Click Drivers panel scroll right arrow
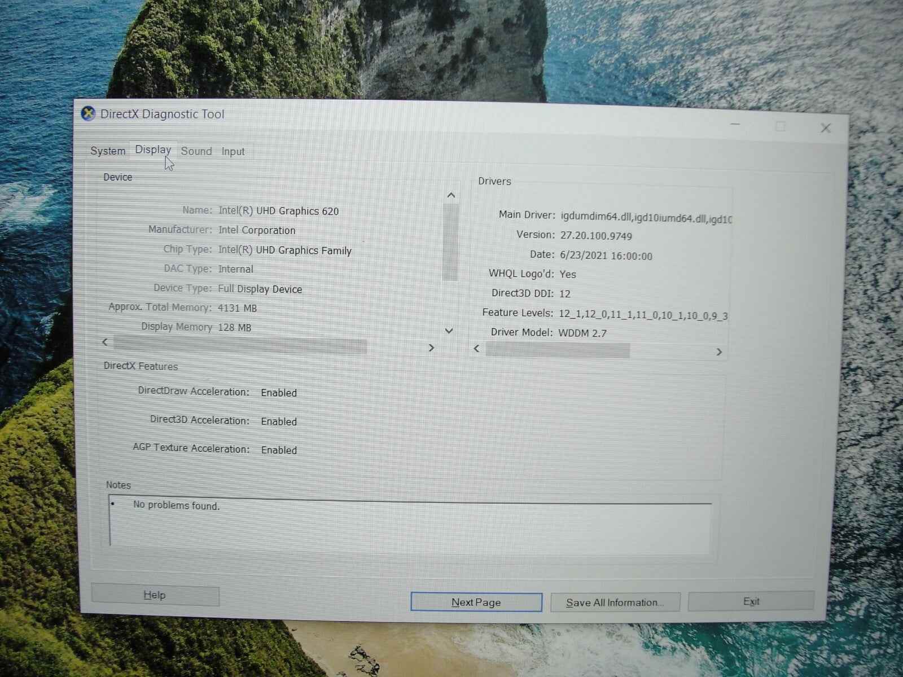This screenshot has width=903, height=677. pyautogui.click(x=719, y=352)
